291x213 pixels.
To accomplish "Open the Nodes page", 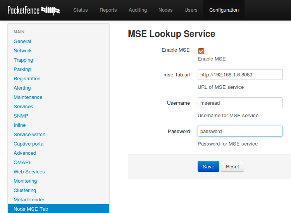I will (165, 10).
